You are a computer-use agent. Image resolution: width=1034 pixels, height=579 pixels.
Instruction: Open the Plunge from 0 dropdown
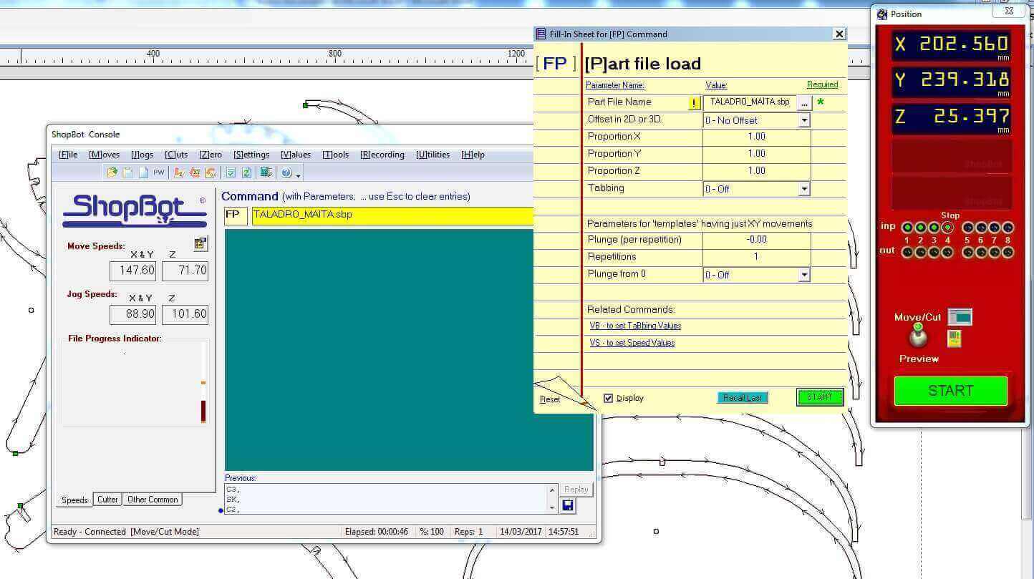(804, 275)
